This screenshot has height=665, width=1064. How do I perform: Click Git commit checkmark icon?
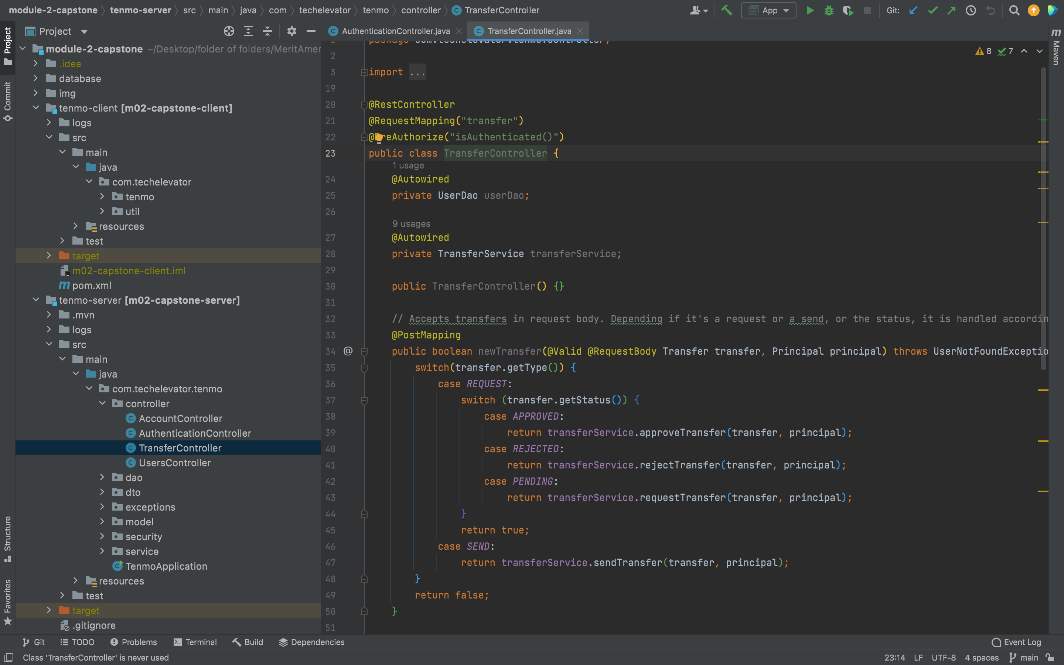pyautogui.click(x=932, y=10)
